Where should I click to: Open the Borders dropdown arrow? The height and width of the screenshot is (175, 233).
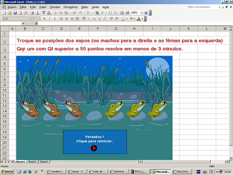pos(127,19)
